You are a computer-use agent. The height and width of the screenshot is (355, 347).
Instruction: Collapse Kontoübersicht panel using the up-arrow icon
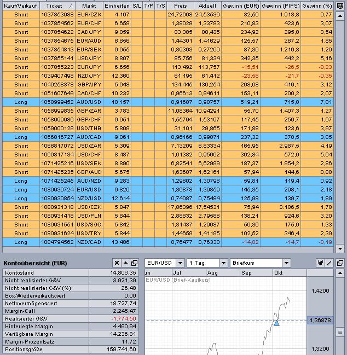[125, 263]
